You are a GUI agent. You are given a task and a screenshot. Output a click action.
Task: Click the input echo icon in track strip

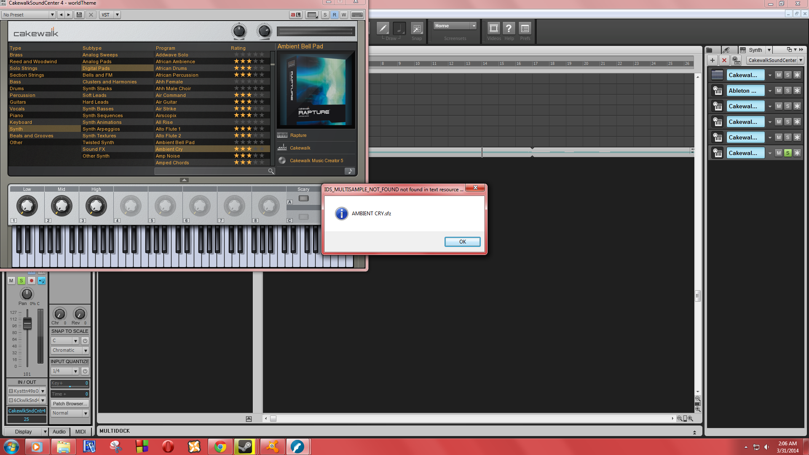point(41,281)
